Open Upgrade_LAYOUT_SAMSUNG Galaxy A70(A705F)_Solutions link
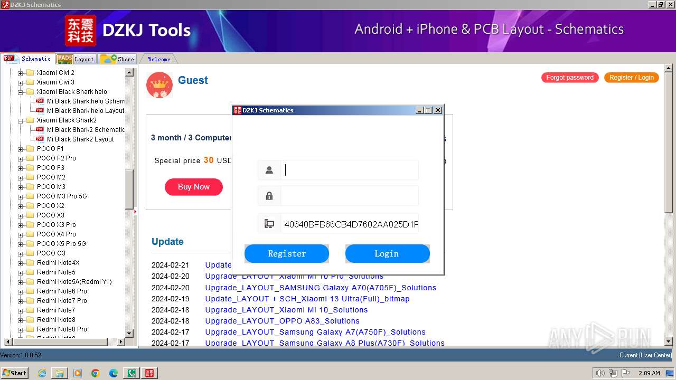The image size is (676, 380). pyautogui.click(x=321, y=288)
